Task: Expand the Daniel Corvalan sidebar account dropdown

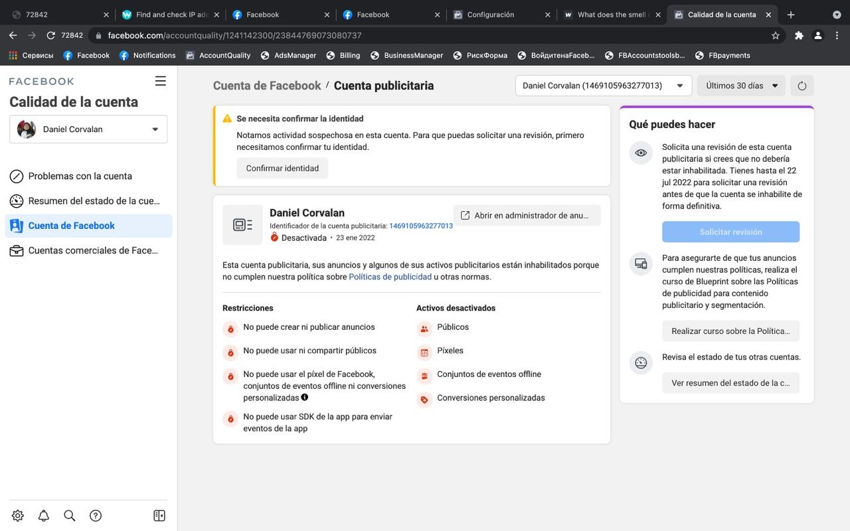Action: click(88, 129)
